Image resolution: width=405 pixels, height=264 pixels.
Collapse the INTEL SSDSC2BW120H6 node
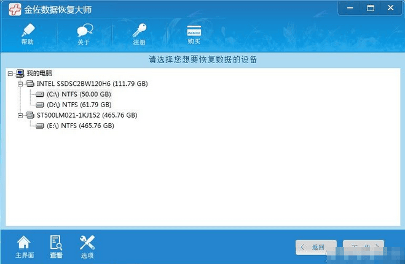tap(20, 84)
